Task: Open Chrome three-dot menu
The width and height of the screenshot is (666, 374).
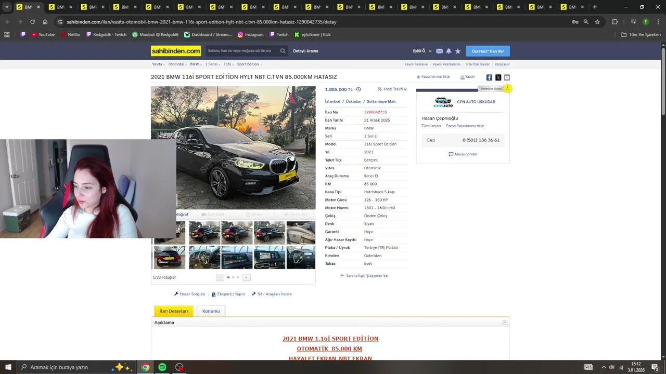Action: (x=658, y=22)
